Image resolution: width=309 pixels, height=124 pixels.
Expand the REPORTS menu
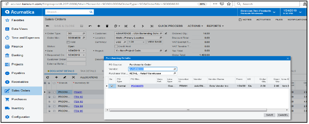[215, 26]
